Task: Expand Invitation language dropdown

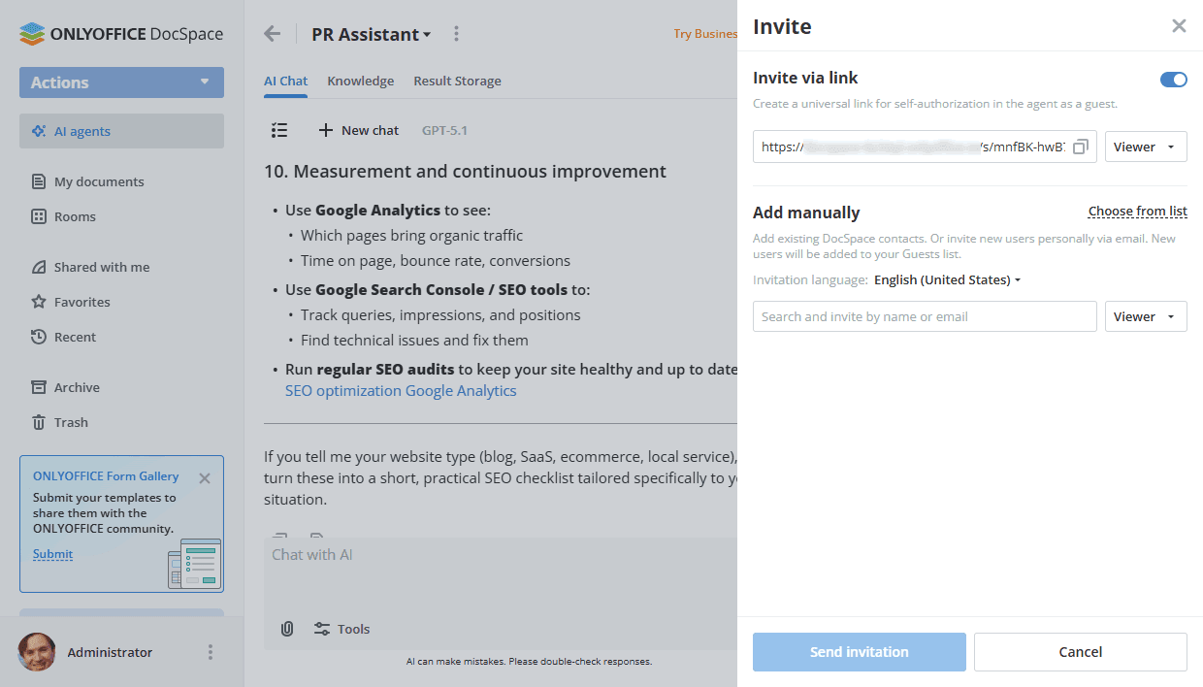Action: coord(947,280)
